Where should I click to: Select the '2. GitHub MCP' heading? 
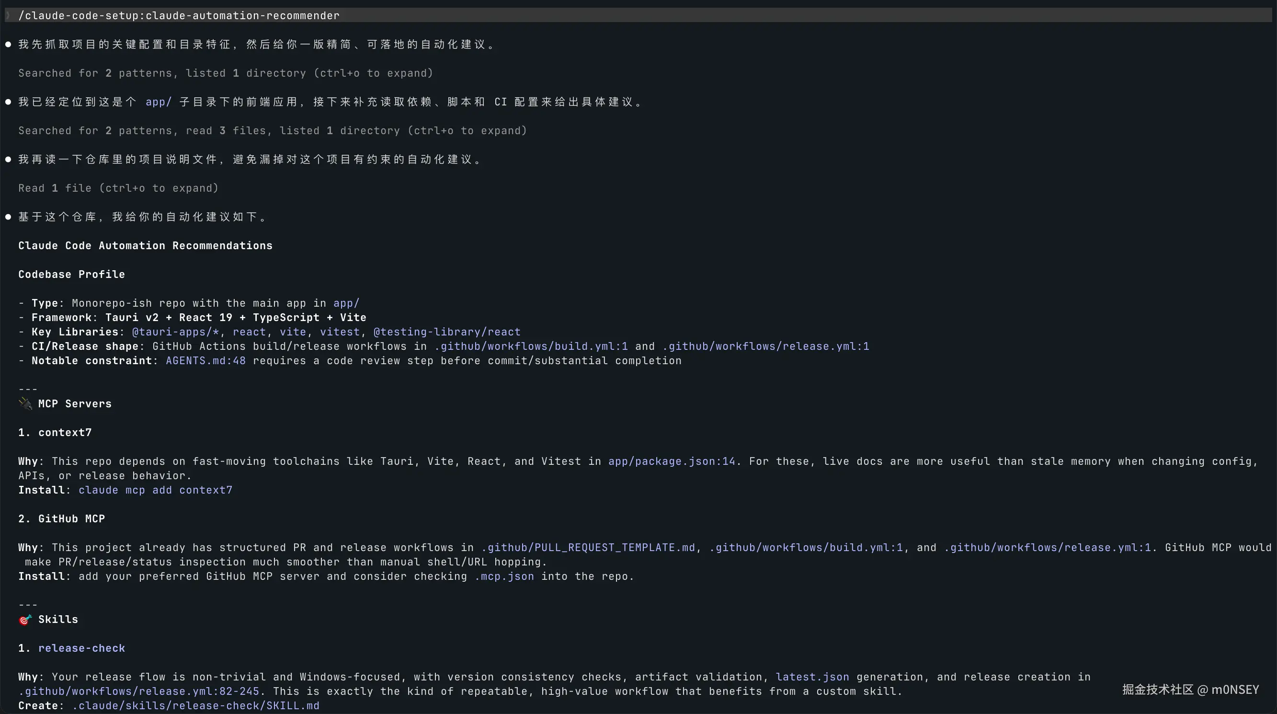[x=61, y=519]
